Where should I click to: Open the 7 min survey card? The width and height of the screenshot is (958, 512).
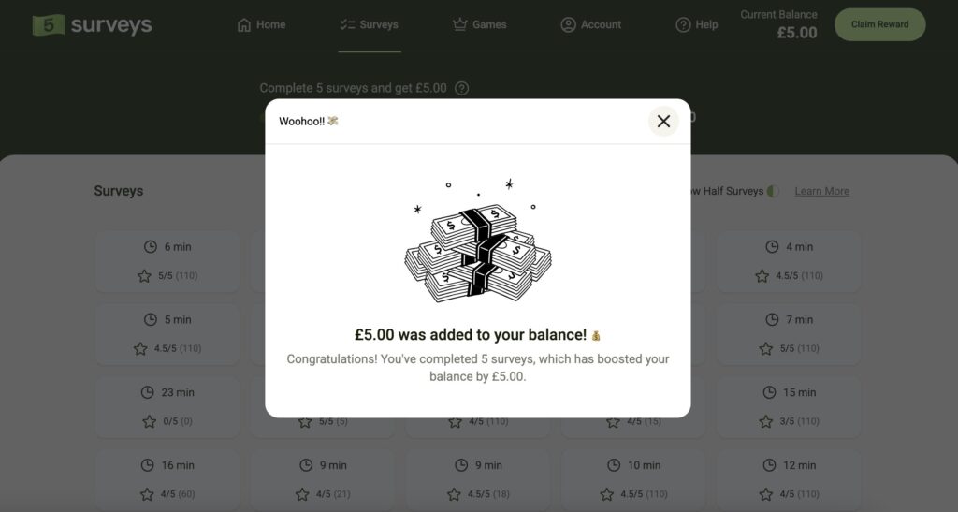pyautogui.click(x=789, y=333)
